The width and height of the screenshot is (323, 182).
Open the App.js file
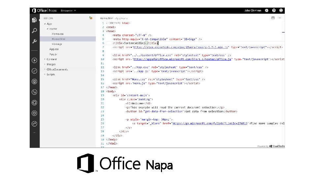click(x=53, y=54)
